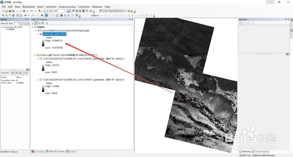Open the Find binoculars tool
Image resolution: width=293 pixels, height=157 pixels.
point(62,15)
